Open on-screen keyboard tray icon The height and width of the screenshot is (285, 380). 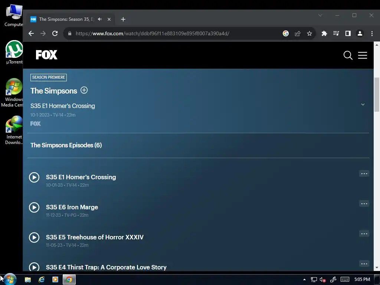coord(345,279)
